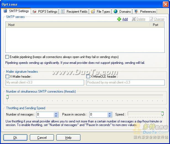This screenshot has height=144, width=170.
Task: Click the Speed slider handle
Action: (162, 114)
